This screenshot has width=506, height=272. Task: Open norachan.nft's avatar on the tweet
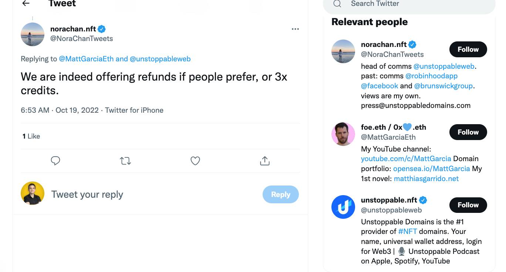[33, 34]
